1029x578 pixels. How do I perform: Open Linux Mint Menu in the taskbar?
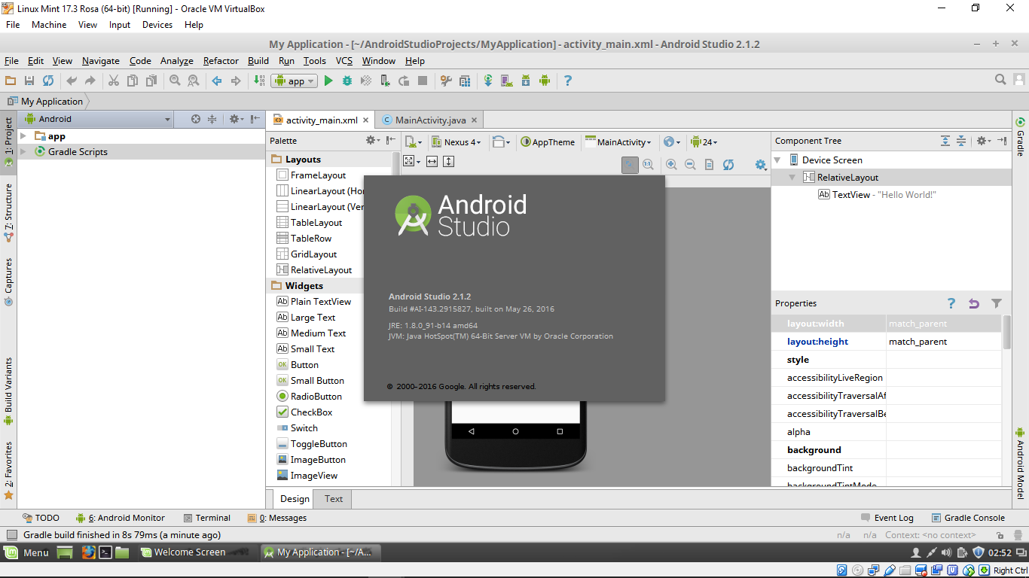coord(26,552)
